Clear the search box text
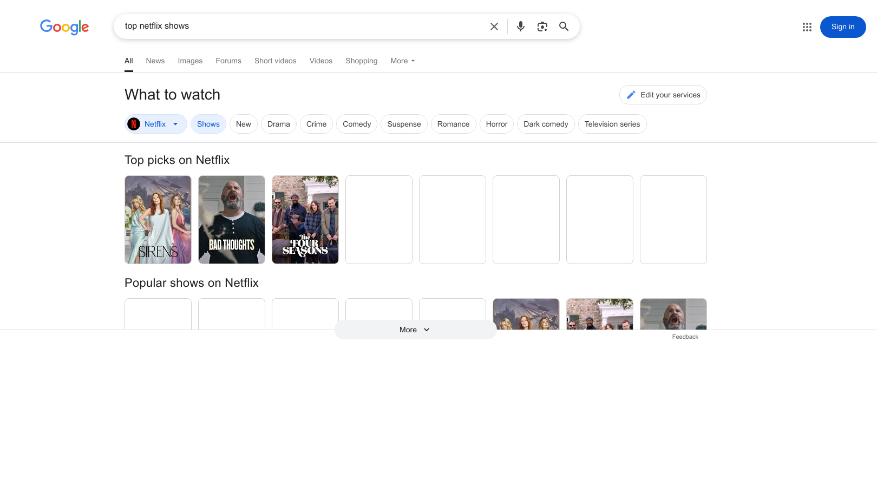The image size is (877, 493). (494, 27)
